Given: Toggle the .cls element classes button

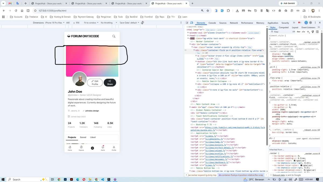Looking at the screenshot, I should point(303,32).
